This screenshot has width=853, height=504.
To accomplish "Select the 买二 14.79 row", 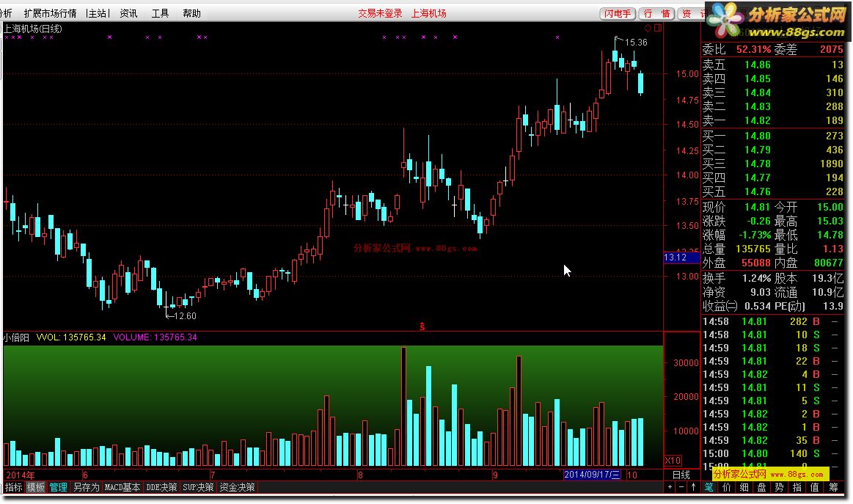I will (x=772, y=150).
